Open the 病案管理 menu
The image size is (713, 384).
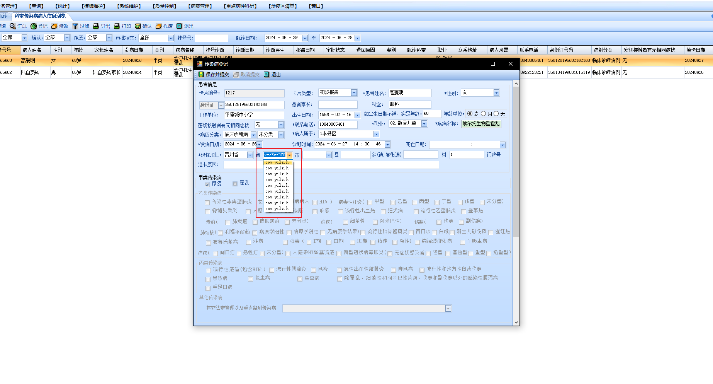click(x=200, y=6)
